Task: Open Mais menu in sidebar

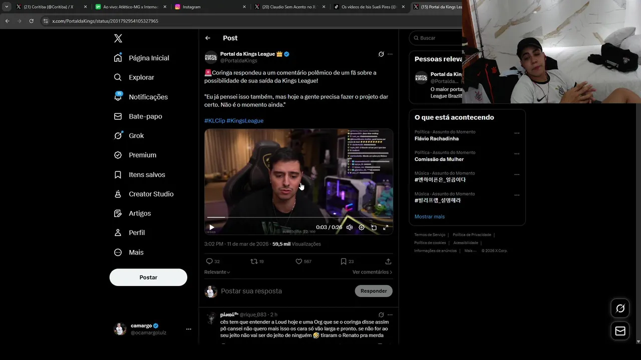Action: [128, 252]
